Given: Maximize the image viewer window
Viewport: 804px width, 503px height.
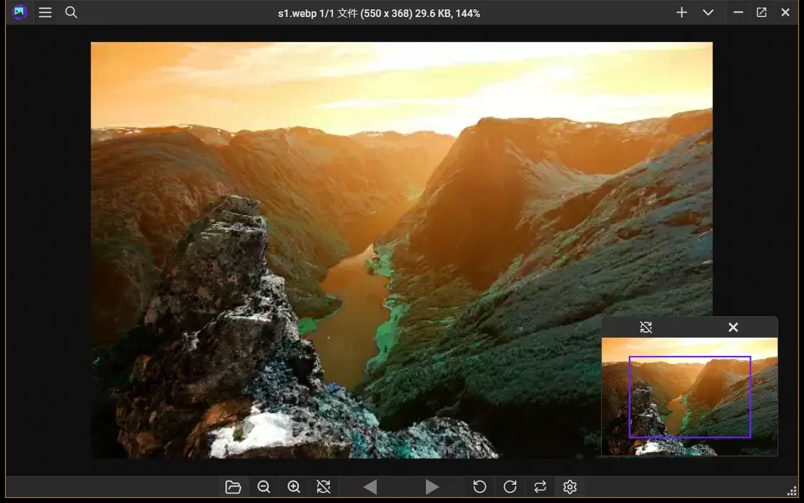Looking at the screenshot, I should pyautogui.click(x=761, y=13).
